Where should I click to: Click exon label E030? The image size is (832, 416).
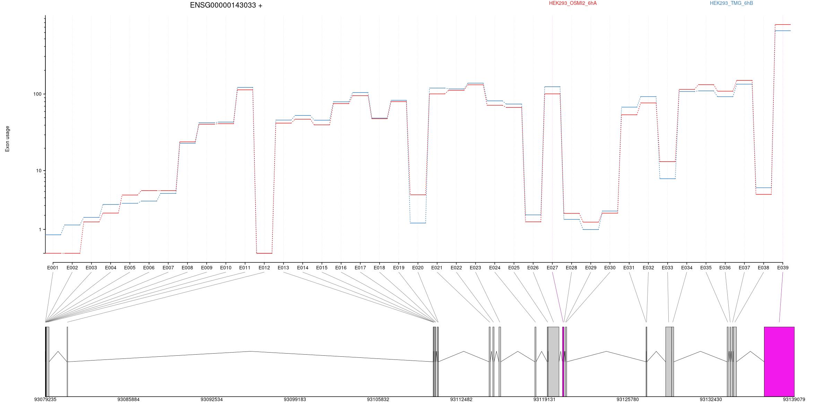[x=610, y=268]
